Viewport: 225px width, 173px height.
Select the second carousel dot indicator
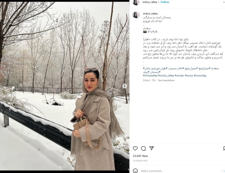(x=62, y=167)
